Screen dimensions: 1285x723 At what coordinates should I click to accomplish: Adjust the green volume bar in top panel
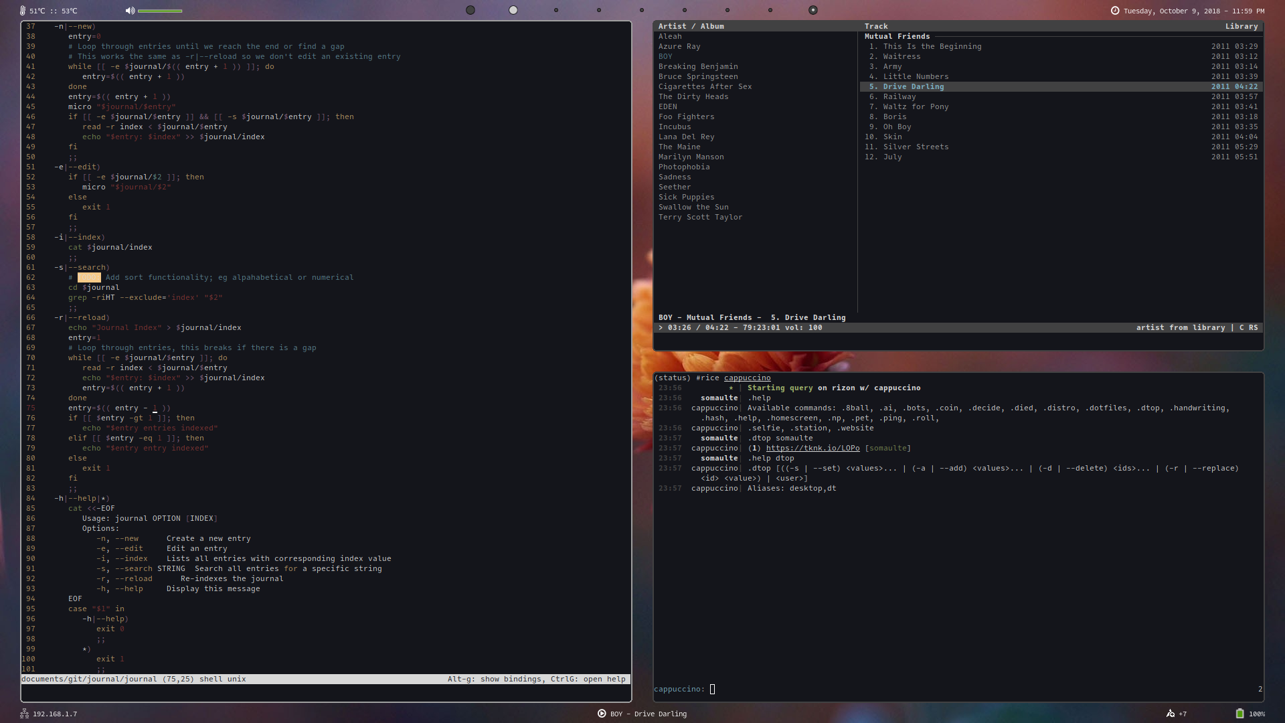160,11
